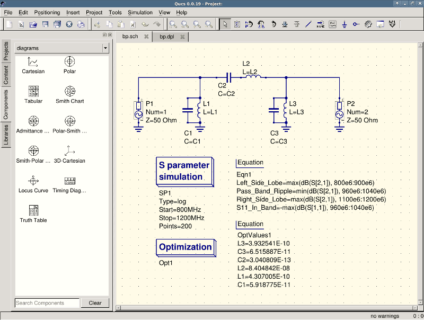This screenshot has height=320, width=424.
Task: Open the Simulation menu
Action: click(x=140, y=12)
